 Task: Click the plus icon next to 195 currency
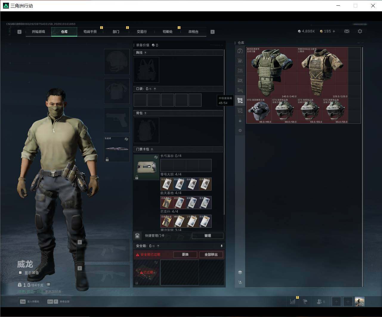(x=334, y=31)
